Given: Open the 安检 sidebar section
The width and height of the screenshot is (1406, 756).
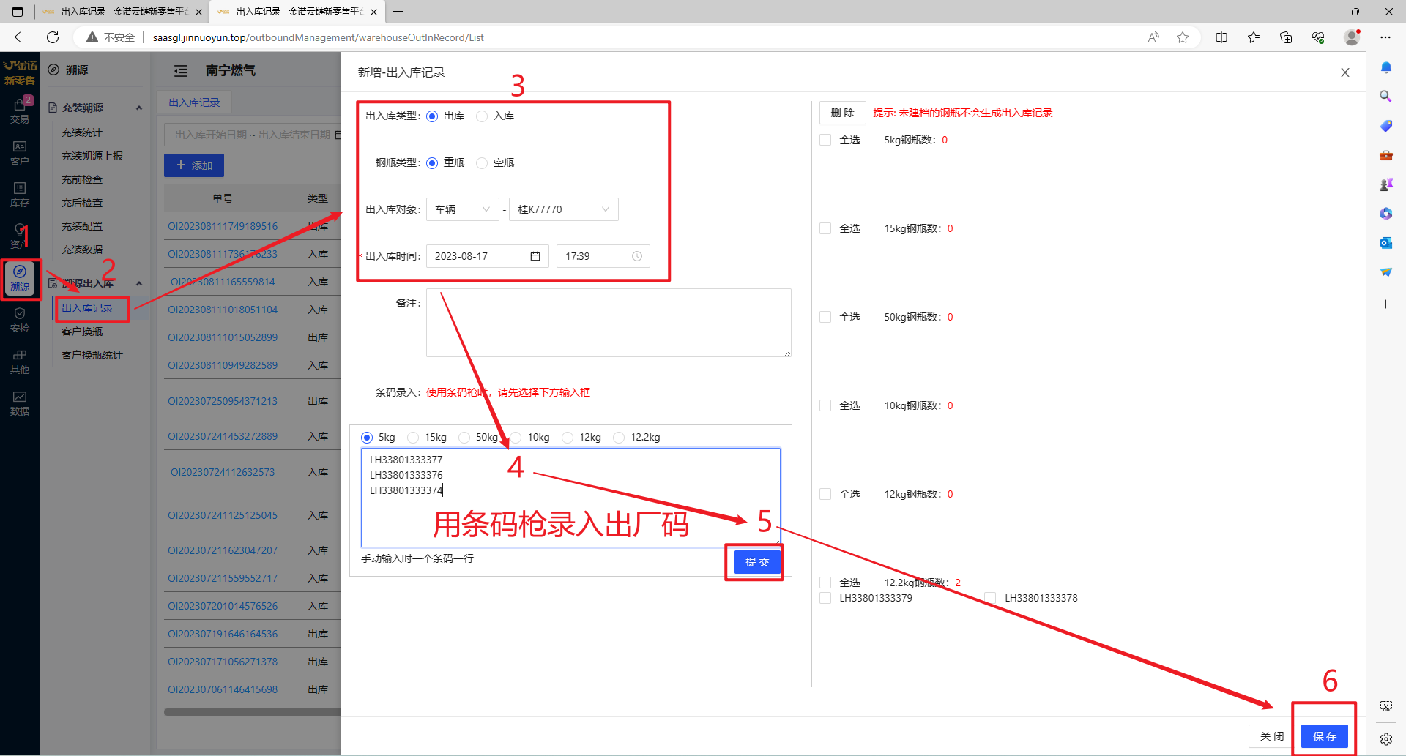Looking at the screenshot, I should (x=20, y=320).
